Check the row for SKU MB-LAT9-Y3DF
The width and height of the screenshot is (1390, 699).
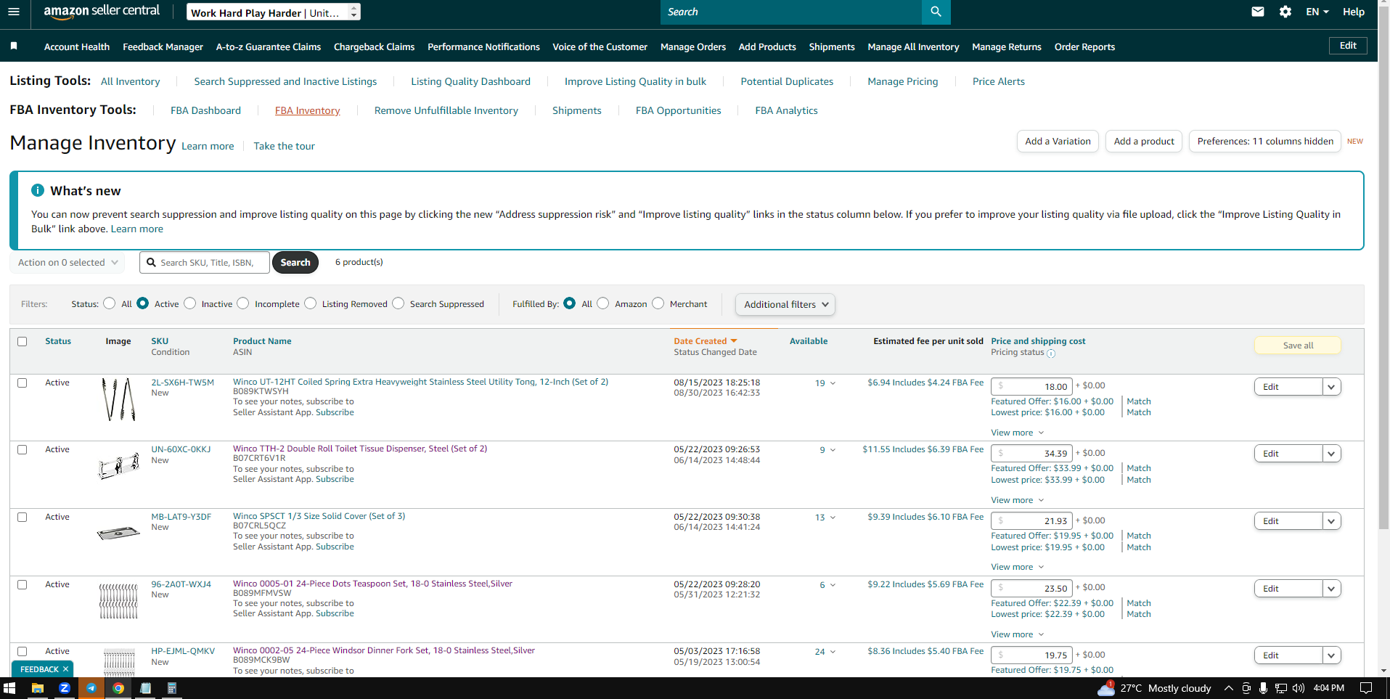(x=23, y=518)
